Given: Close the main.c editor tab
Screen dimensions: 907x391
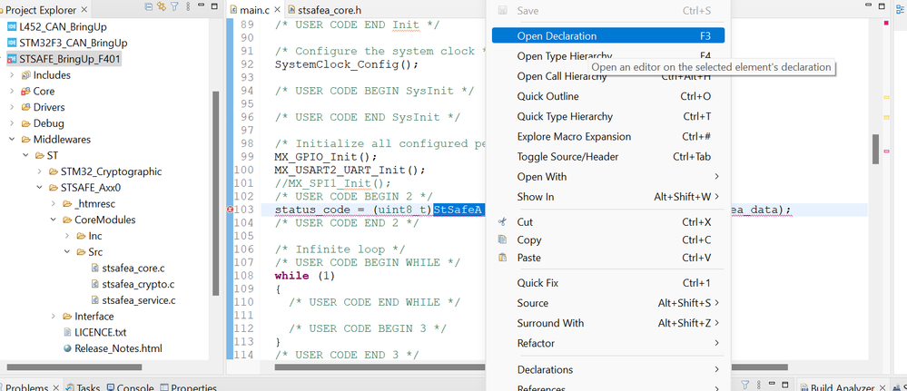Looking at the screenshot, I should pos(276,10).
